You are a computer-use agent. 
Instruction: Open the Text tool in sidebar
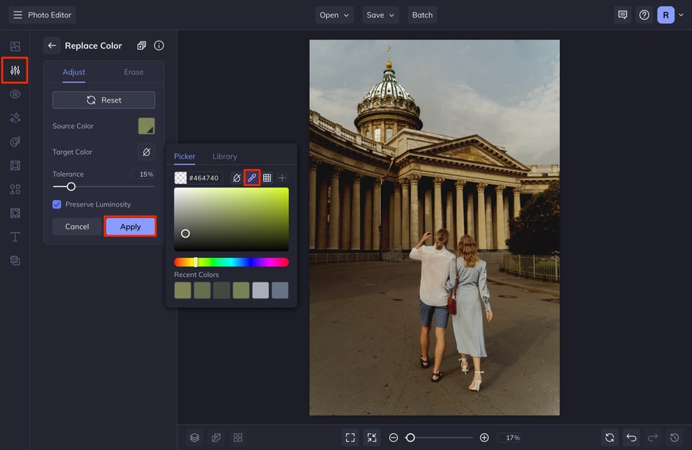coord(15,237)
